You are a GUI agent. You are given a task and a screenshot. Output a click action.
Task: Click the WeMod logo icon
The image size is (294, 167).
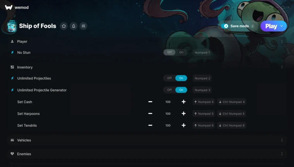click(9, 7)
